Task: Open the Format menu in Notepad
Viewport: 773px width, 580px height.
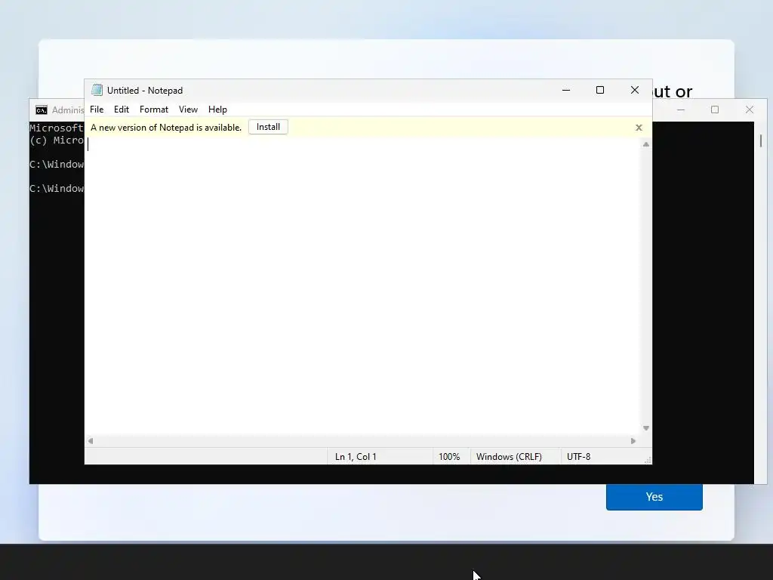Action: click(154, 110)
